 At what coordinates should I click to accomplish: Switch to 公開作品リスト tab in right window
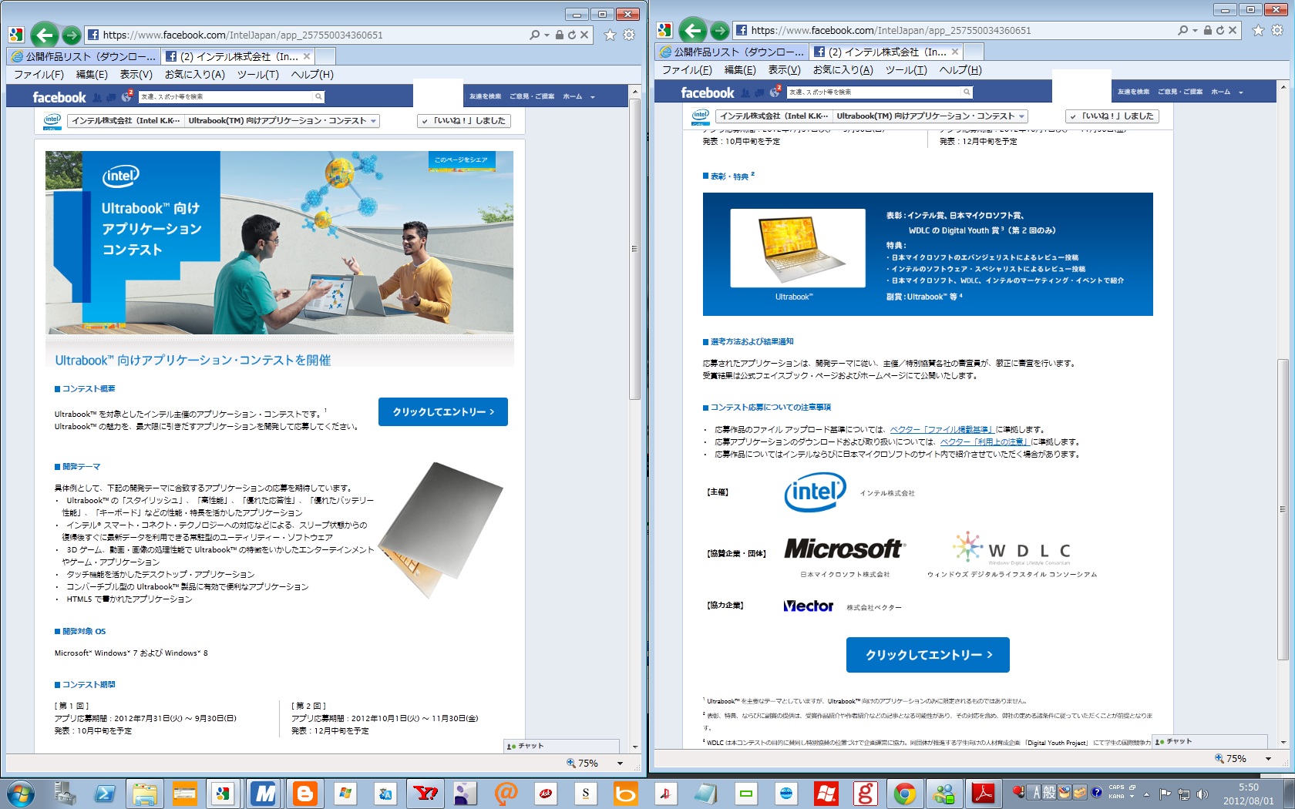732,52
